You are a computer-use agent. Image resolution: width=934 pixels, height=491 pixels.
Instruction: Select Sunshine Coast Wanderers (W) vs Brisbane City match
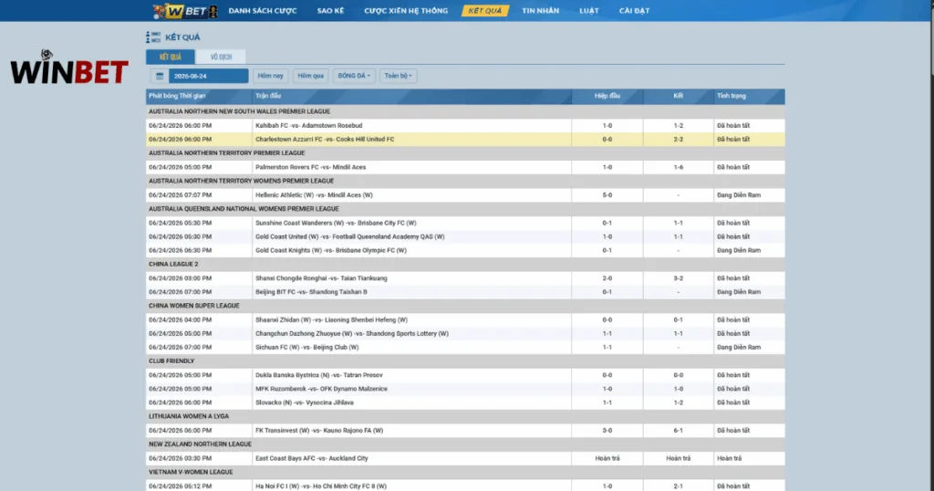click(x=465, y=223)
